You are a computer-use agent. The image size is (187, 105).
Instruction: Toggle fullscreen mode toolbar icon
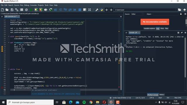point(90,10)
